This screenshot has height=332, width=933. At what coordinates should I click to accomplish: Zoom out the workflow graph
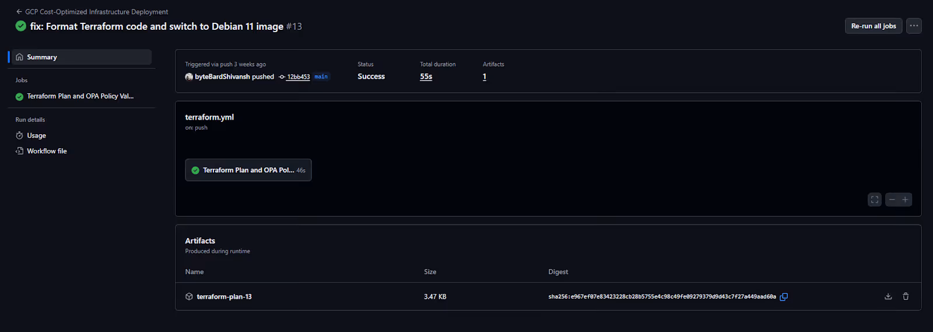point(892,200)
